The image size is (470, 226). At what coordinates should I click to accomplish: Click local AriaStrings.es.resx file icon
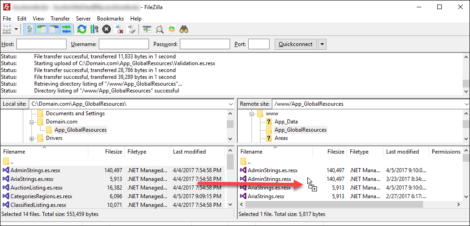[x=6, y=179]
